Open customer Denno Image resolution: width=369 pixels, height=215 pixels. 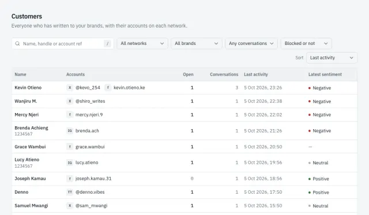pyautogui.click(x=21, y=192)
